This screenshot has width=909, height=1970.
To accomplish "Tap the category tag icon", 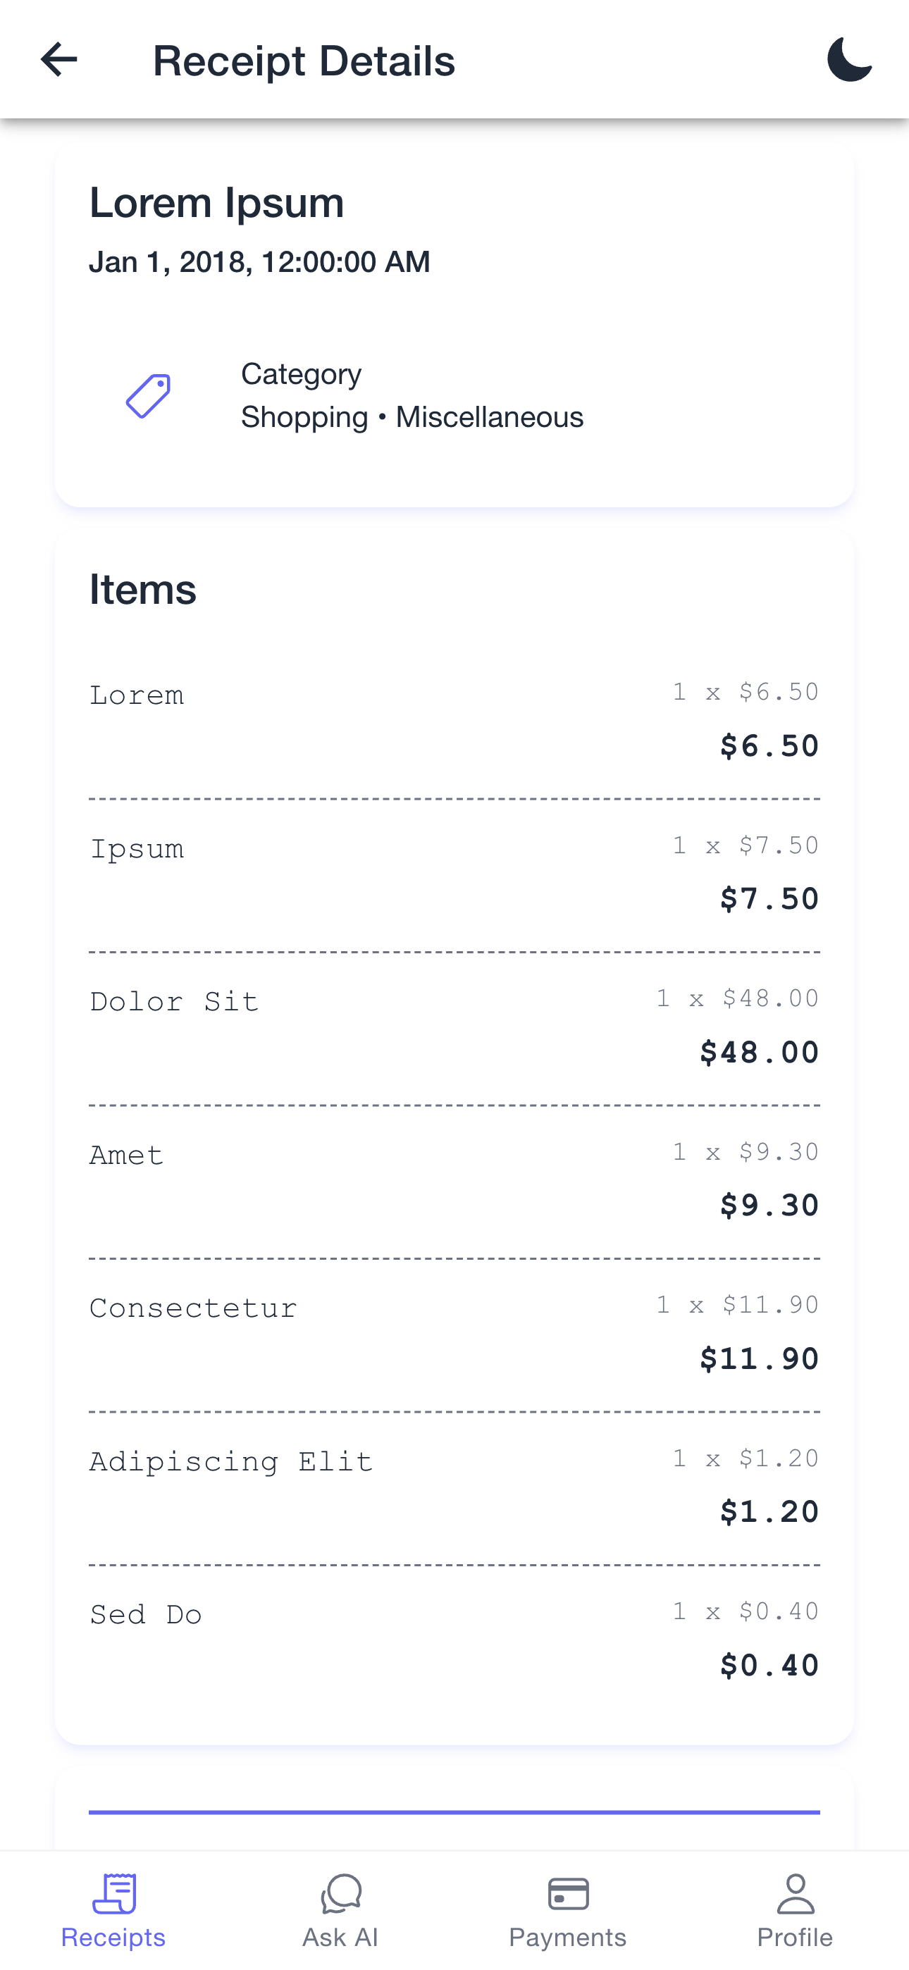I will point(150,395).
